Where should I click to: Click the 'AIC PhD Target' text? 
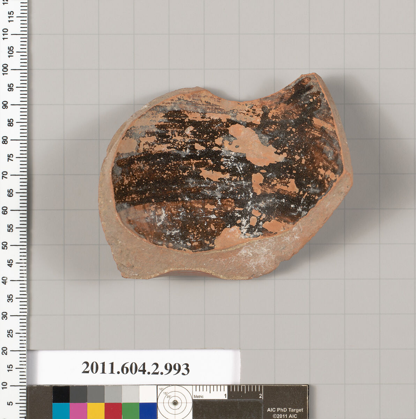coord(285,410)
